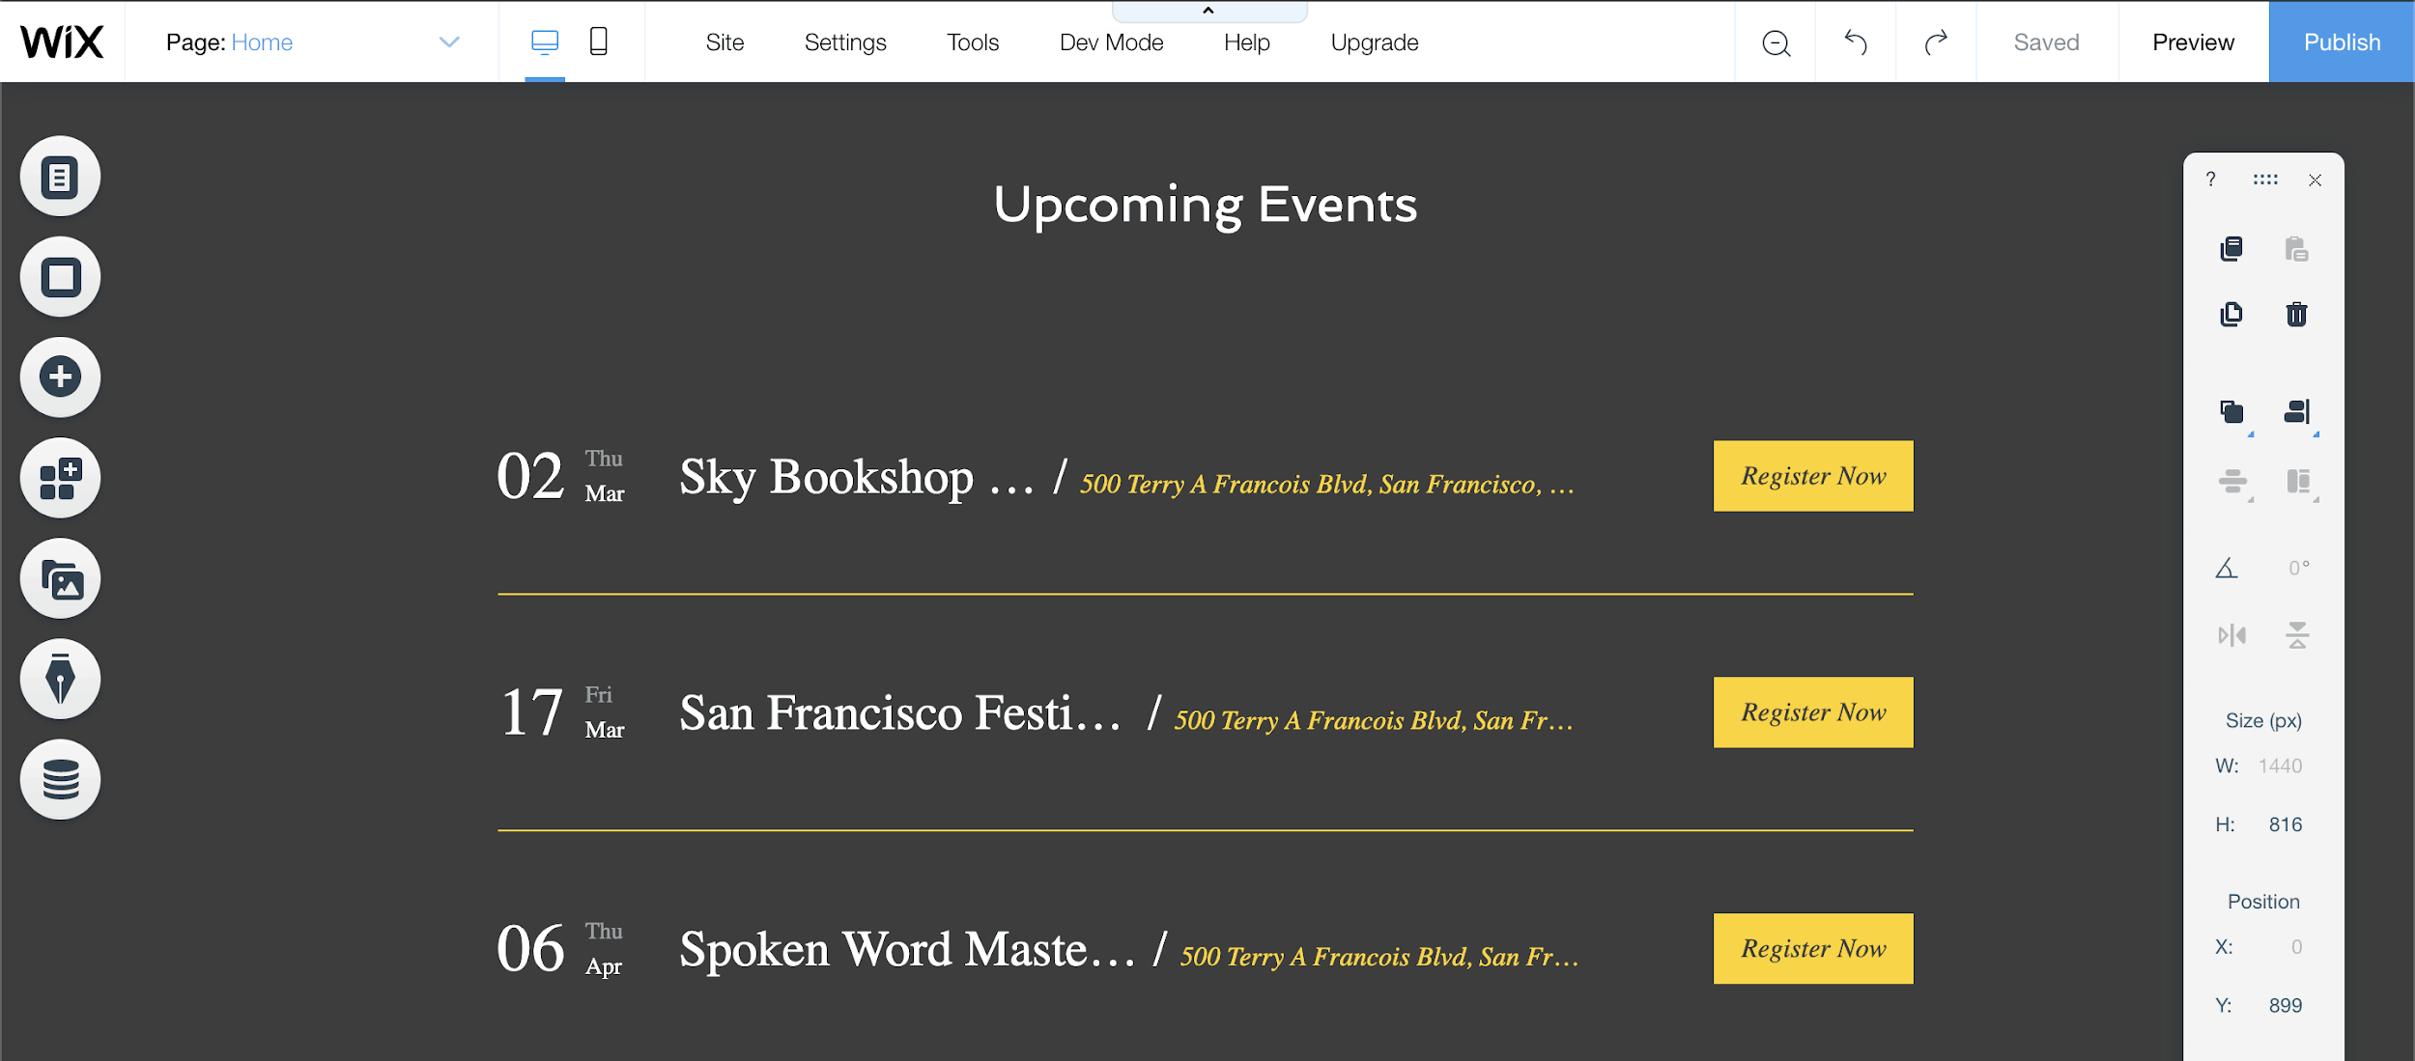Open the Match size dropdown icon
The image size is (2415, 1061).
pos(2299,481)
